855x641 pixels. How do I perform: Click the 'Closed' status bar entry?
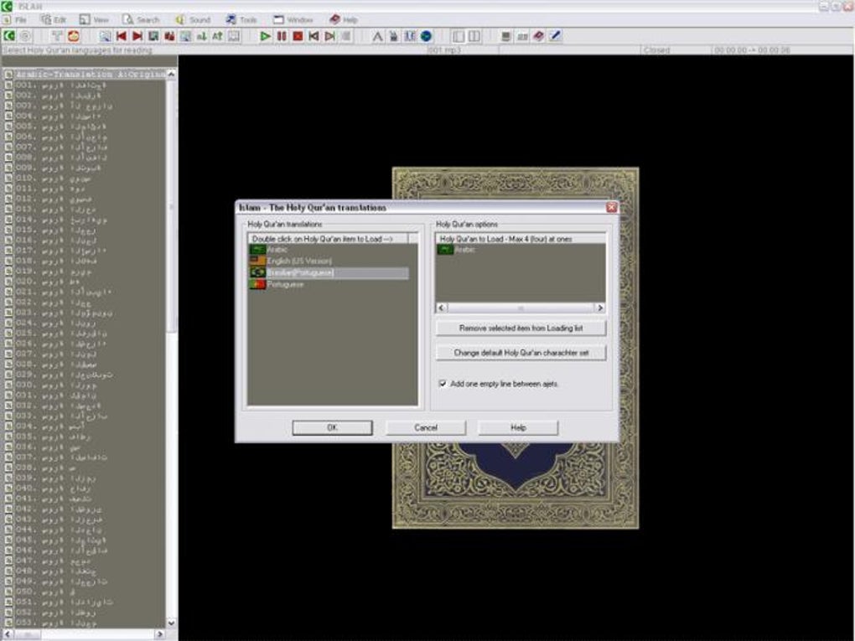point(656,50)
